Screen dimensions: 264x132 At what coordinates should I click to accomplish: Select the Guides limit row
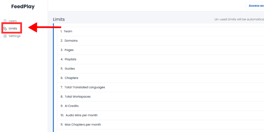[160, 69]
